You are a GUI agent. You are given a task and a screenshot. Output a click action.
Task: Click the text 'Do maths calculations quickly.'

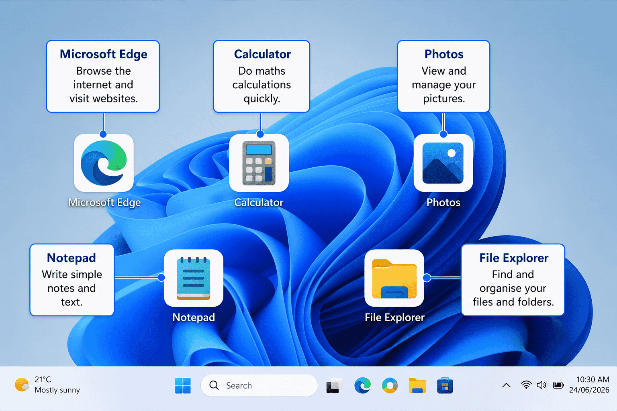(x=262, y=85)
